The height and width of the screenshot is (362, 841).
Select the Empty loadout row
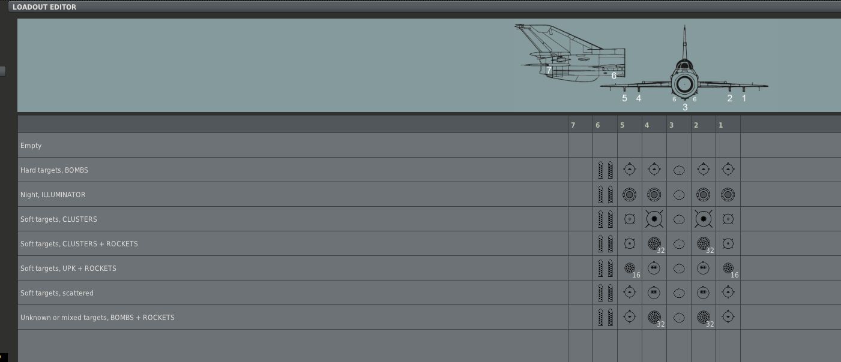pyautogui.click(x=293, y=145)
